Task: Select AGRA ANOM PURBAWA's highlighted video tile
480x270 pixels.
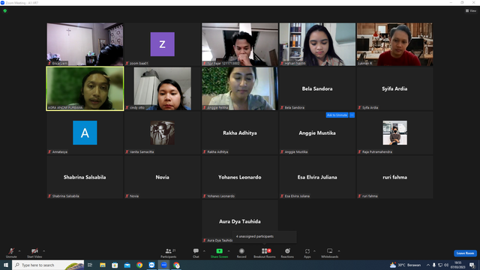Action: 85,88
